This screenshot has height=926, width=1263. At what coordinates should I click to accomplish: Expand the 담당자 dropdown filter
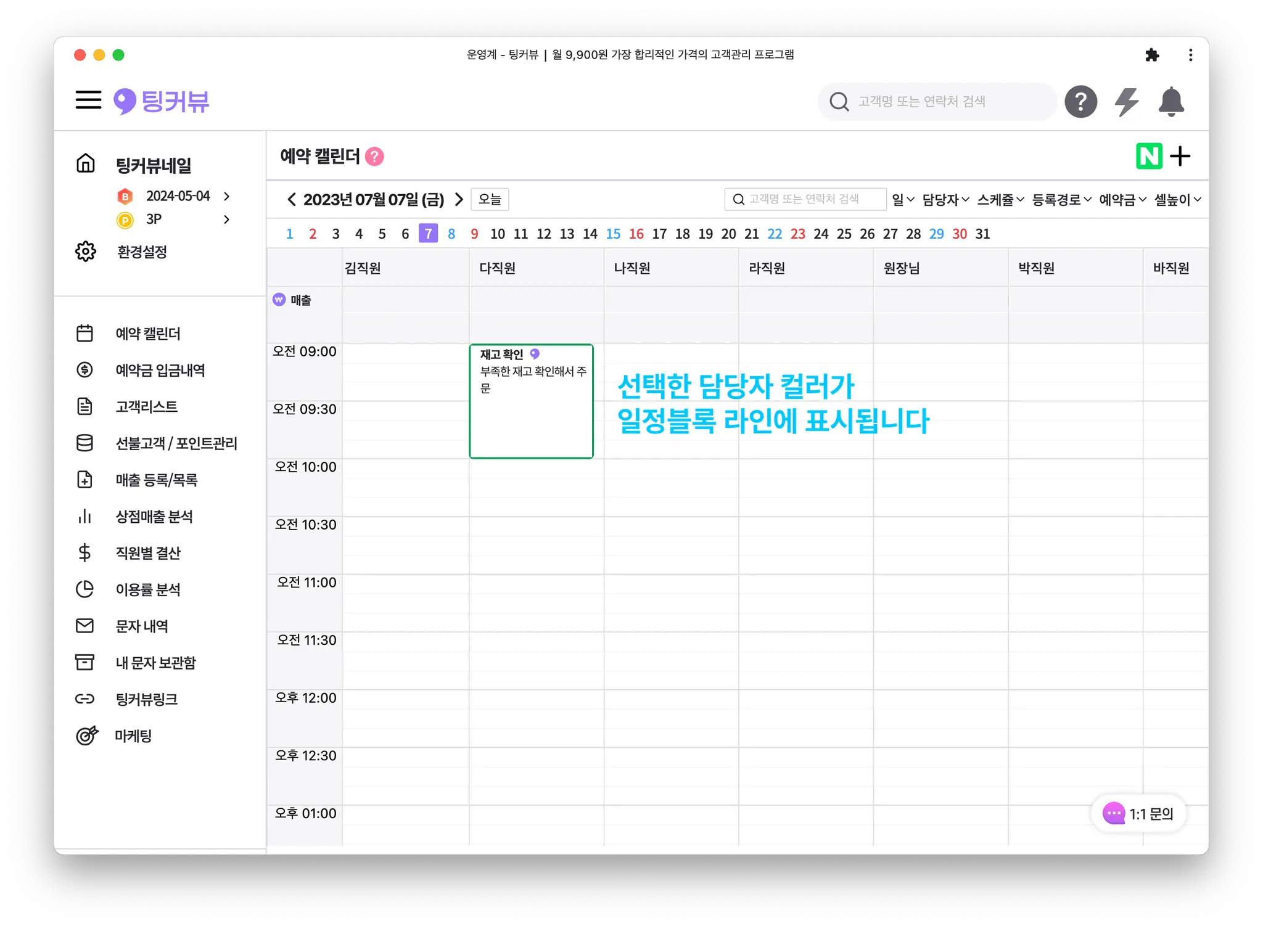(945, 200)
